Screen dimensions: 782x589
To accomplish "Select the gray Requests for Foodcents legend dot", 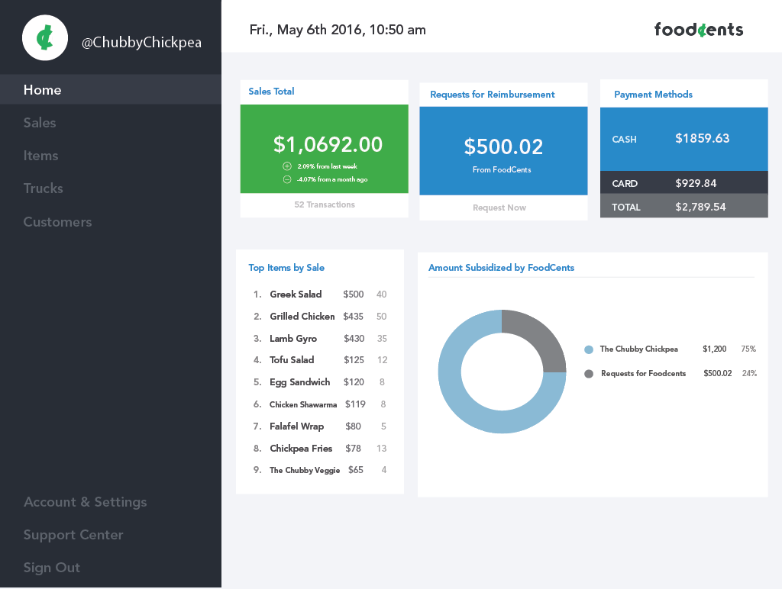I will pyautogui.click(x=589, y=374).
